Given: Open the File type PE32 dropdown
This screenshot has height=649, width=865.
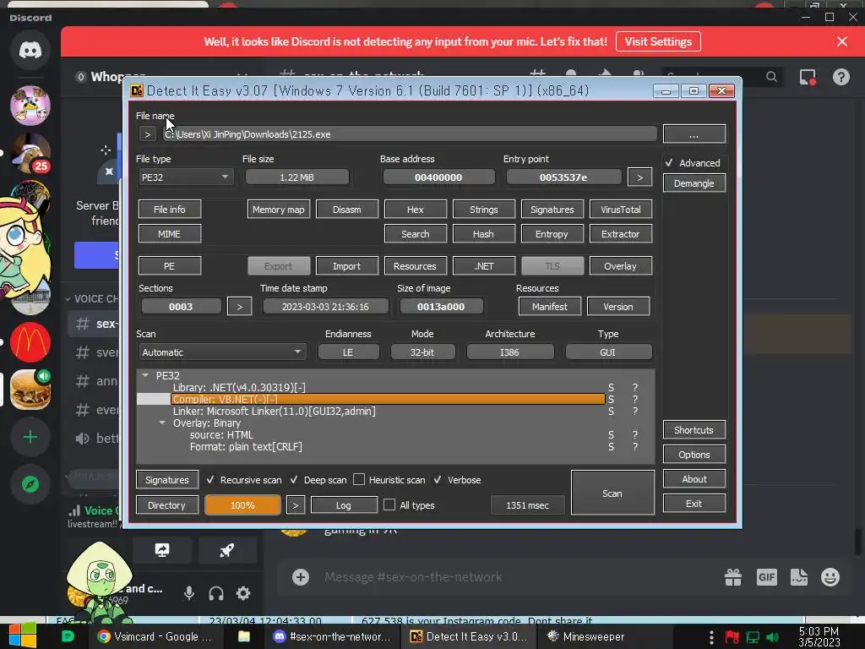Looking at the screenshot, I should click(x=185, y=177).
